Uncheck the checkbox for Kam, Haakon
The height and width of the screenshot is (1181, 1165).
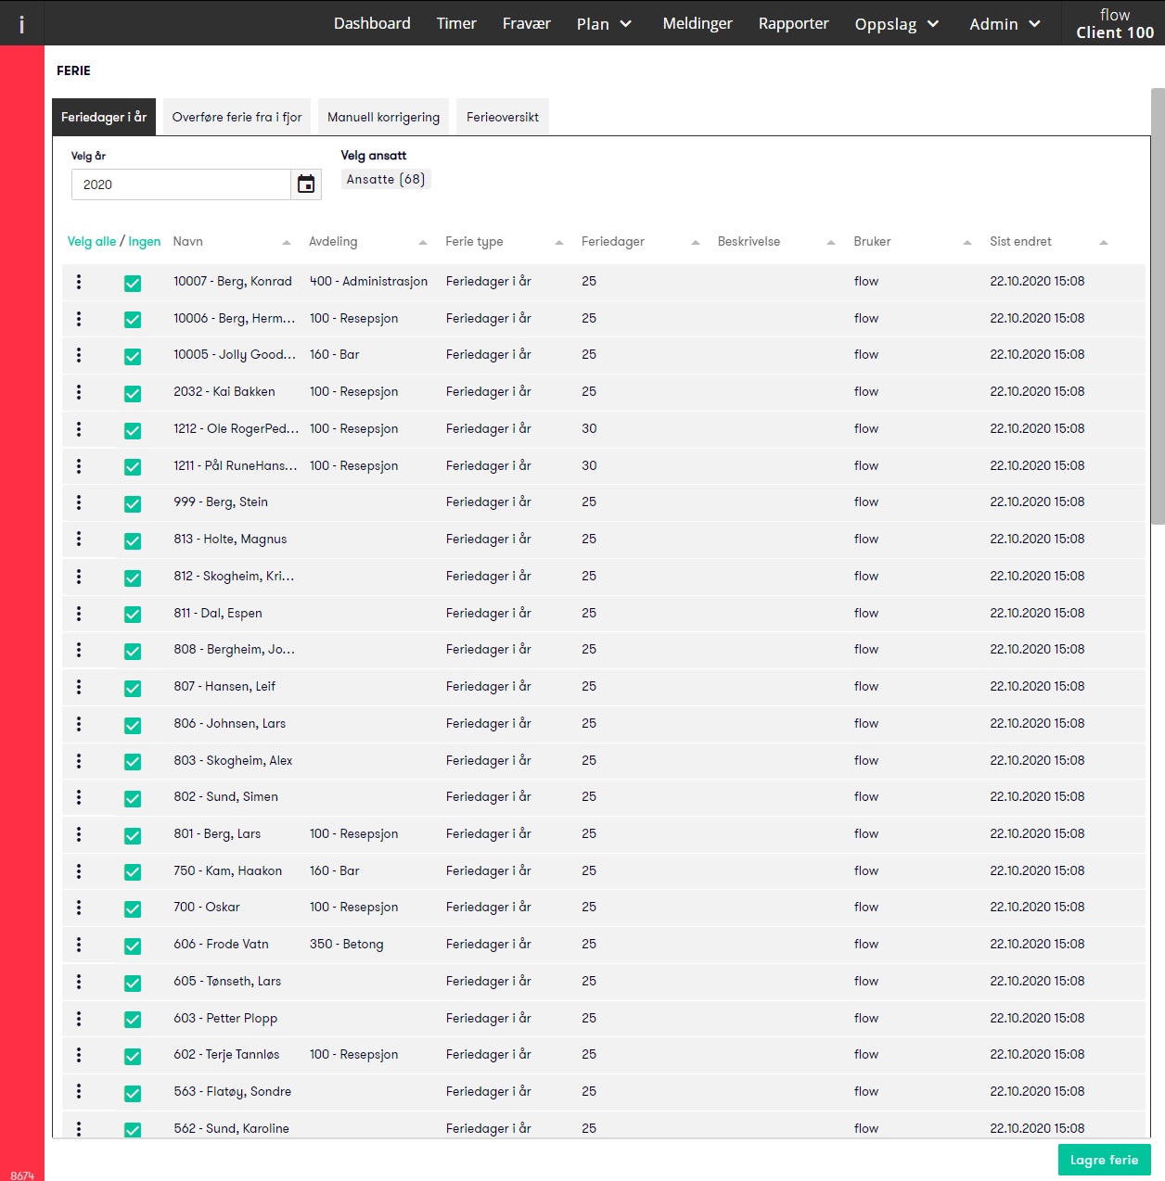coord(133,871)
